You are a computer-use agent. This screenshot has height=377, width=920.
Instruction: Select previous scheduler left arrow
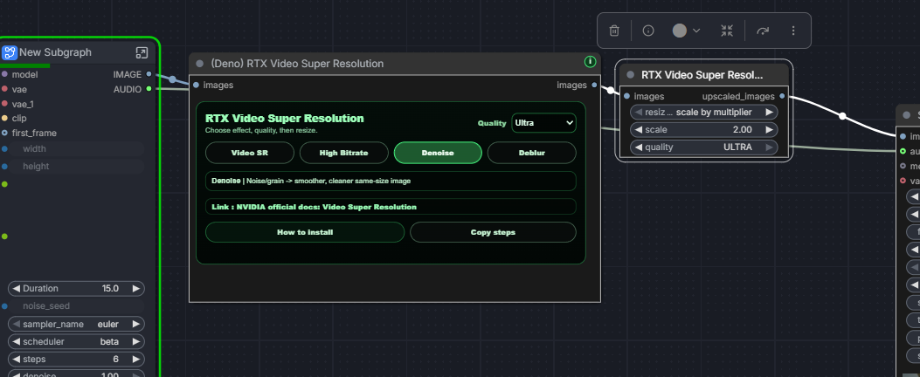tap(17, 342)
